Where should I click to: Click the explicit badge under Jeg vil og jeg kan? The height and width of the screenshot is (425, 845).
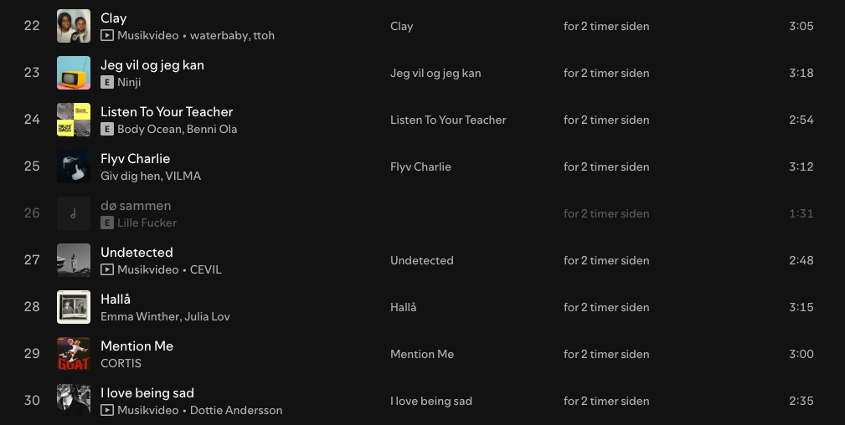[106, 82]
